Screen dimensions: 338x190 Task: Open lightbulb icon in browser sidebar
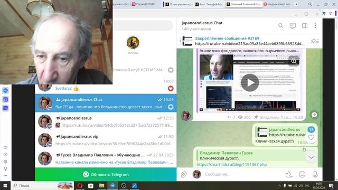(x=5, y=169)
